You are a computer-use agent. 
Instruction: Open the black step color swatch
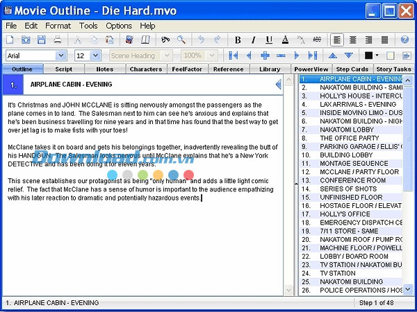[368, 55]
